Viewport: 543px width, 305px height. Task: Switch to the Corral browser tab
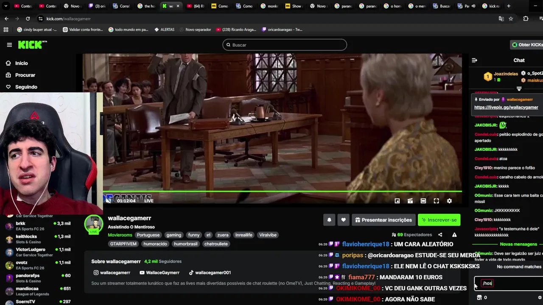120,6
